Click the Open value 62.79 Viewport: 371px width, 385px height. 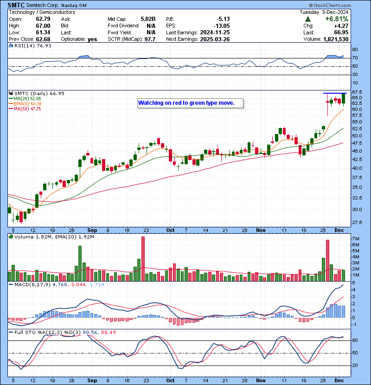43,19
